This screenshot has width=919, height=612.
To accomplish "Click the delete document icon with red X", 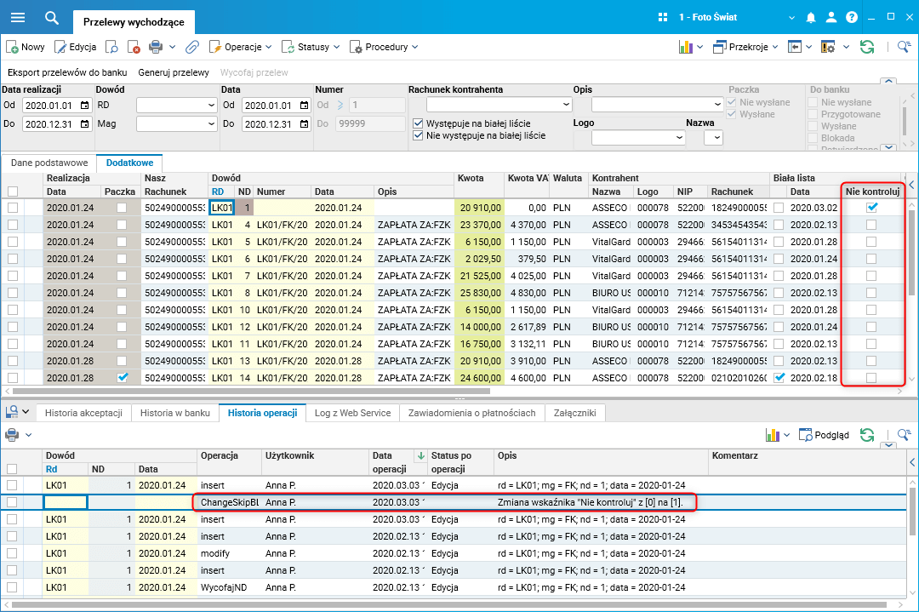I will pos(134,47).
